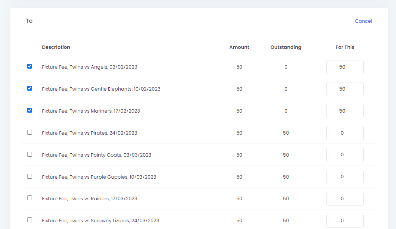The width and height of the screenshot is (396, 229).
Task: Select the text 'Fixture Fee, Twins vs Angels, 03/02/2023'
Action: tap(89, 67)
